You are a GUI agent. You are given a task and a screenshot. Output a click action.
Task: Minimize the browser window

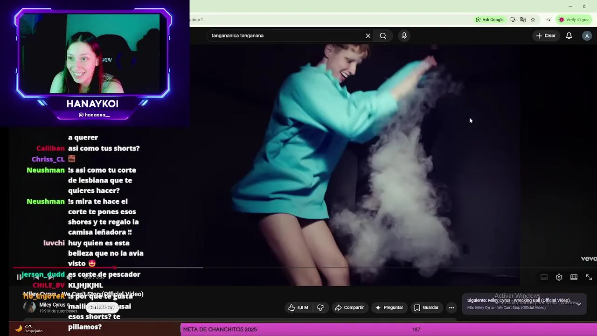click(570, 7)
